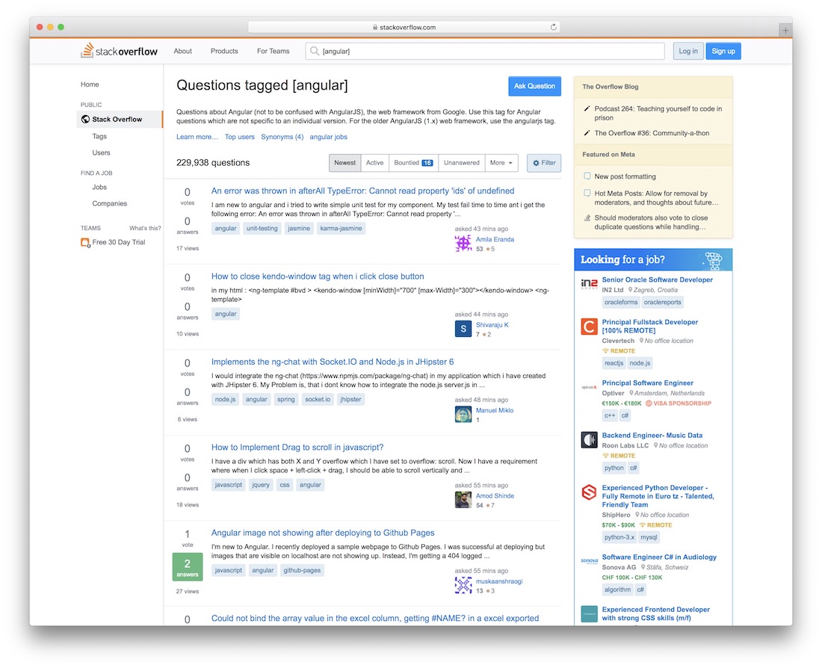Viewport: 822px width, 668px height.
Task: Click meta icon beside Hot Meta Posts
Action: tap(587, 193)
